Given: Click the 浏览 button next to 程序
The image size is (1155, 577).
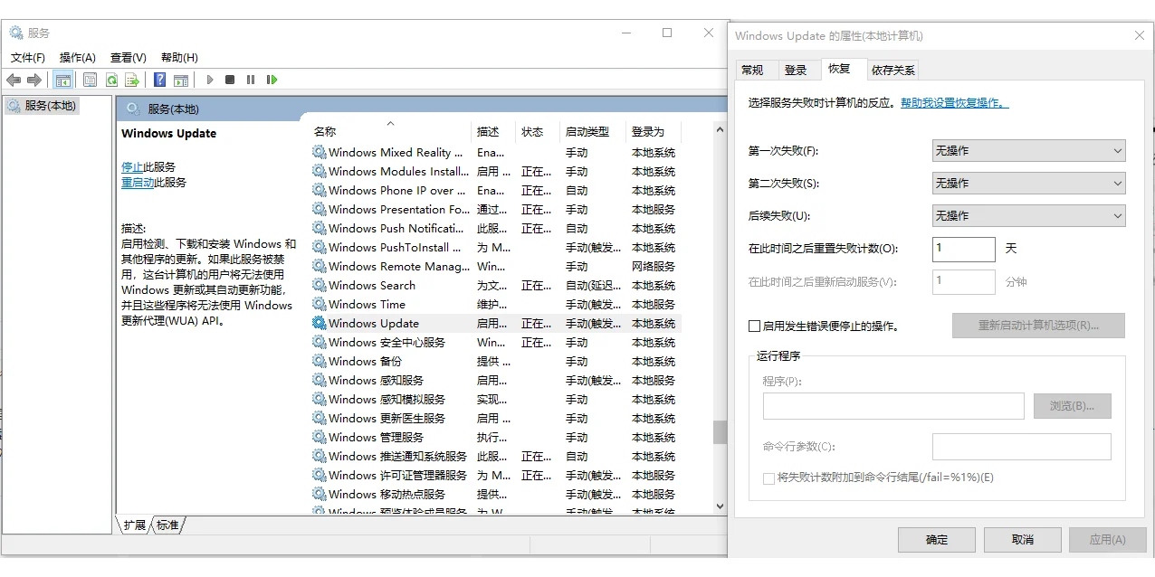Looking at the screenshot, I should pos(1072,406).
